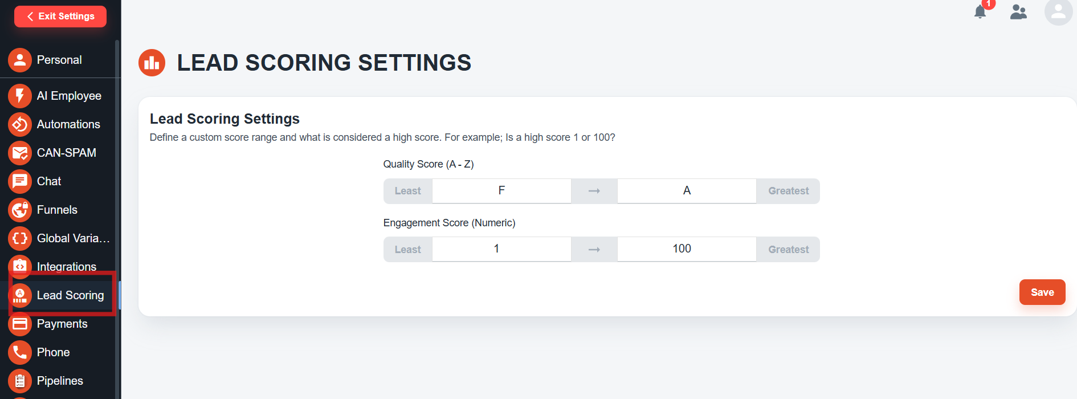
Task: Open the Global Variables braces icon
Action: [19, 238]
